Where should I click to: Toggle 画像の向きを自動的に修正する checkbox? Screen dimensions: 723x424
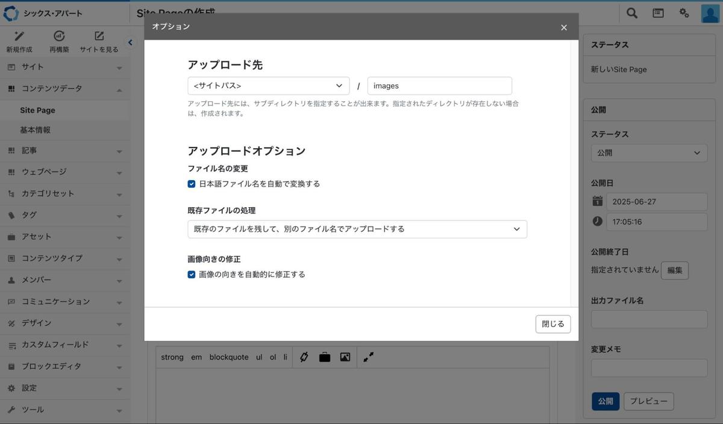192,274
